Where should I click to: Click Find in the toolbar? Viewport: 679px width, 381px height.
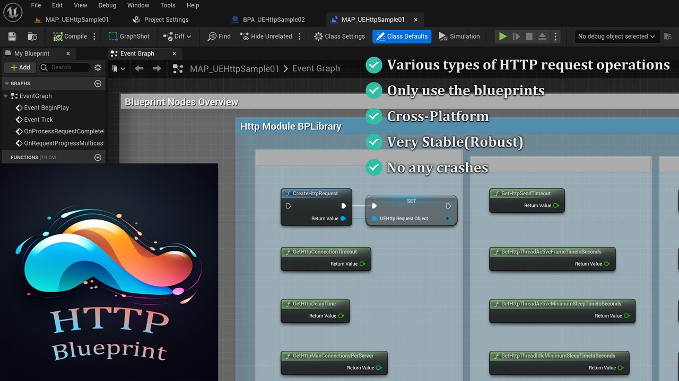point(219,37)
